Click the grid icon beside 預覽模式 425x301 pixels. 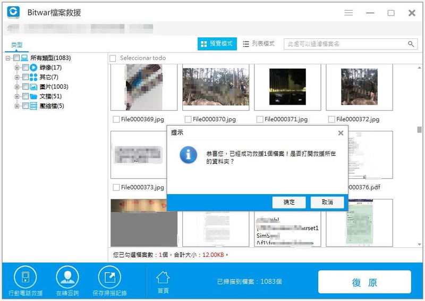204,44
